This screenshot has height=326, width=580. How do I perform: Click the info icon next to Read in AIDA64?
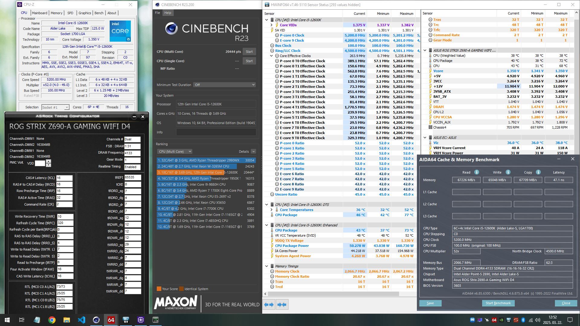click(x=477, y=172)
